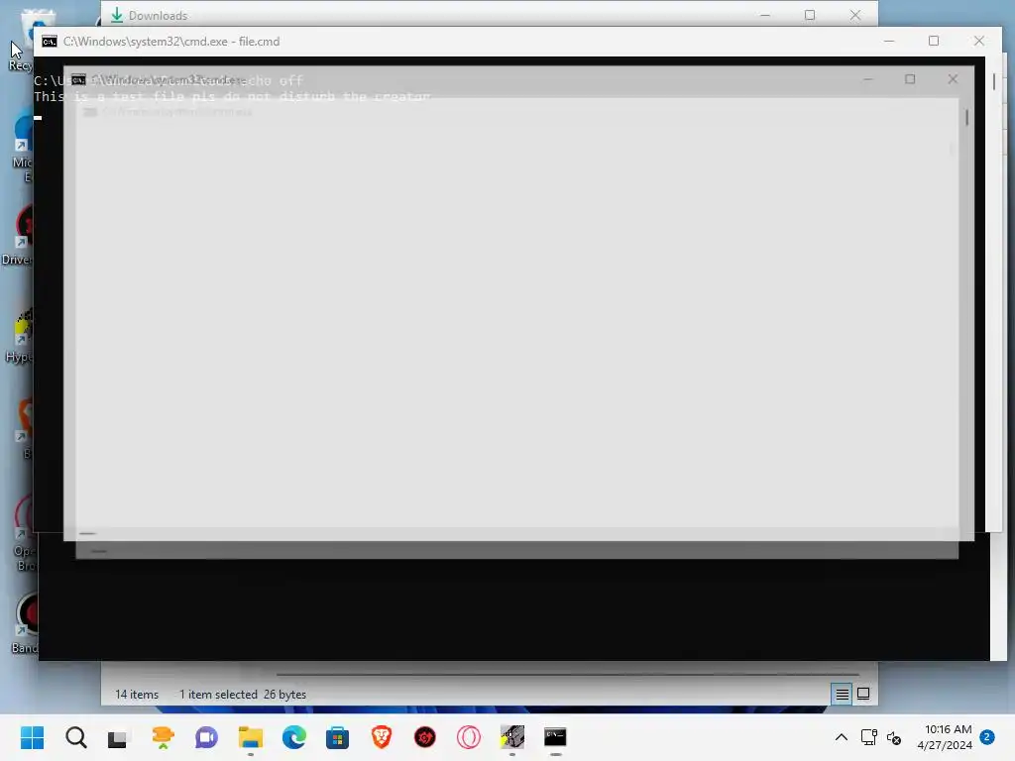Click '1 item selected 26 bytes' status
This screenshot has height=761, width=1015.
pos(243,695)
